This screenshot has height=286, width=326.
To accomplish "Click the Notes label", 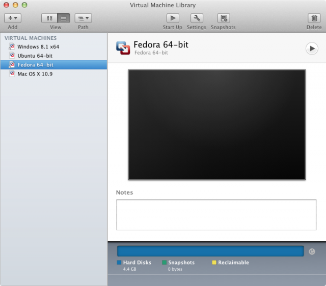I will [x=124, y=193].
